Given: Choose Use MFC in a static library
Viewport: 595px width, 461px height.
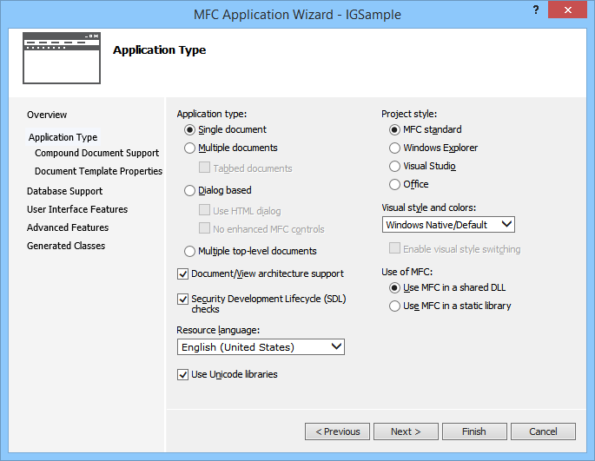Looking at the screenshot, I should point(395,306).
